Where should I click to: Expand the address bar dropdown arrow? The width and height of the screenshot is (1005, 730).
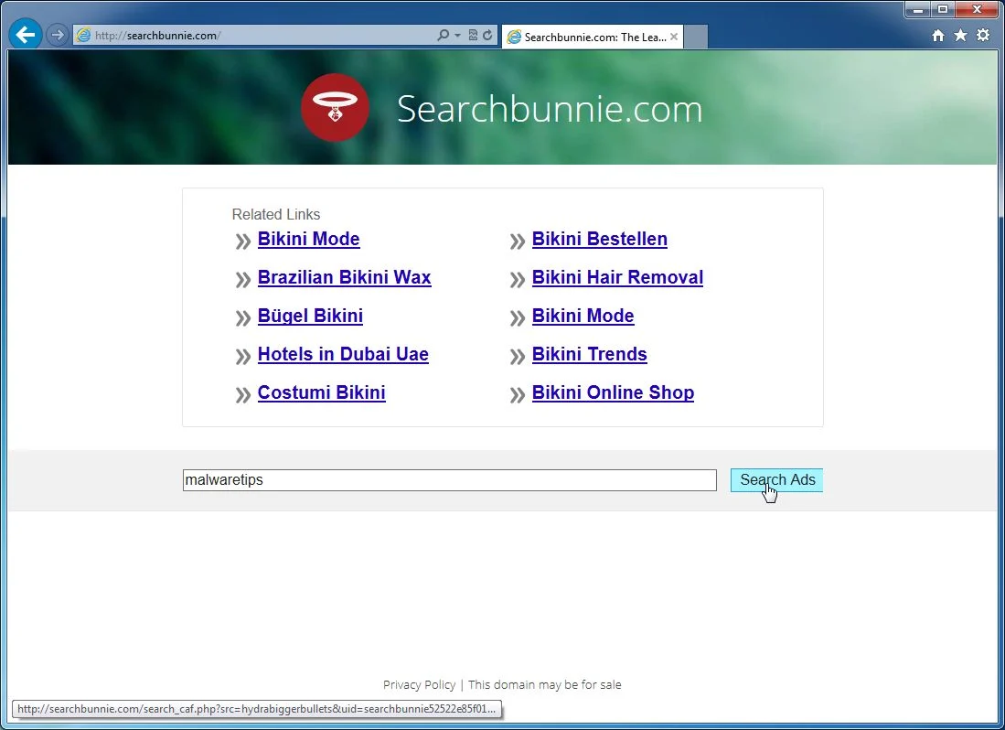457,36
